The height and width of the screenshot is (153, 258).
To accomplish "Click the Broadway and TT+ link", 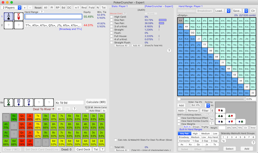I will (71, 29).
